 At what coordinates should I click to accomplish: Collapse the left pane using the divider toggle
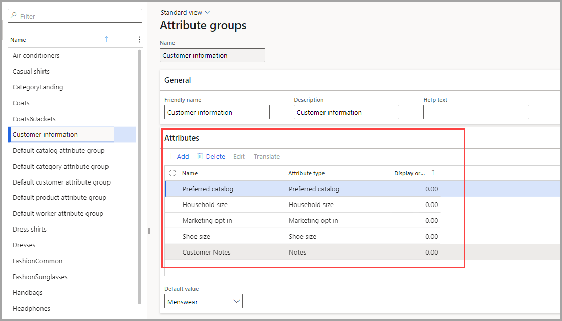[x=148, y=231]
